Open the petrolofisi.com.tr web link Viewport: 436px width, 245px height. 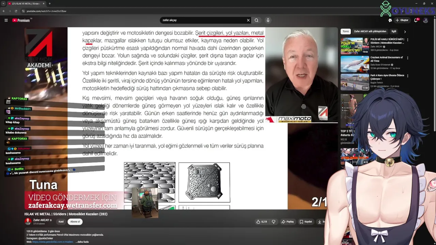[53, 242]
